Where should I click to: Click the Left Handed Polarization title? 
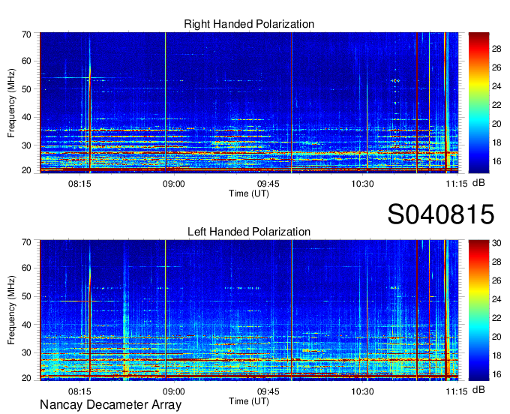[249, 232]
